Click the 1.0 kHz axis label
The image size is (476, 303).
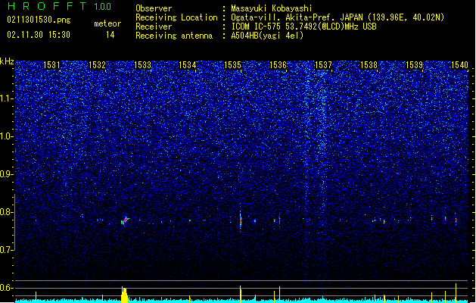(7, 136)
